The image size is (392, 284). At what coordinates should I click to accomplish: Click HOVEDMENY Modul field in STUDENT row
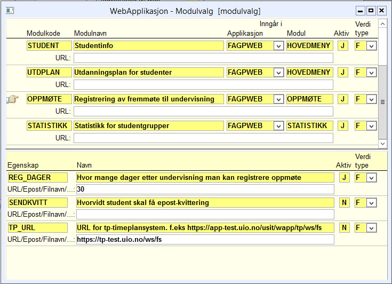click(x=309, y=46)
